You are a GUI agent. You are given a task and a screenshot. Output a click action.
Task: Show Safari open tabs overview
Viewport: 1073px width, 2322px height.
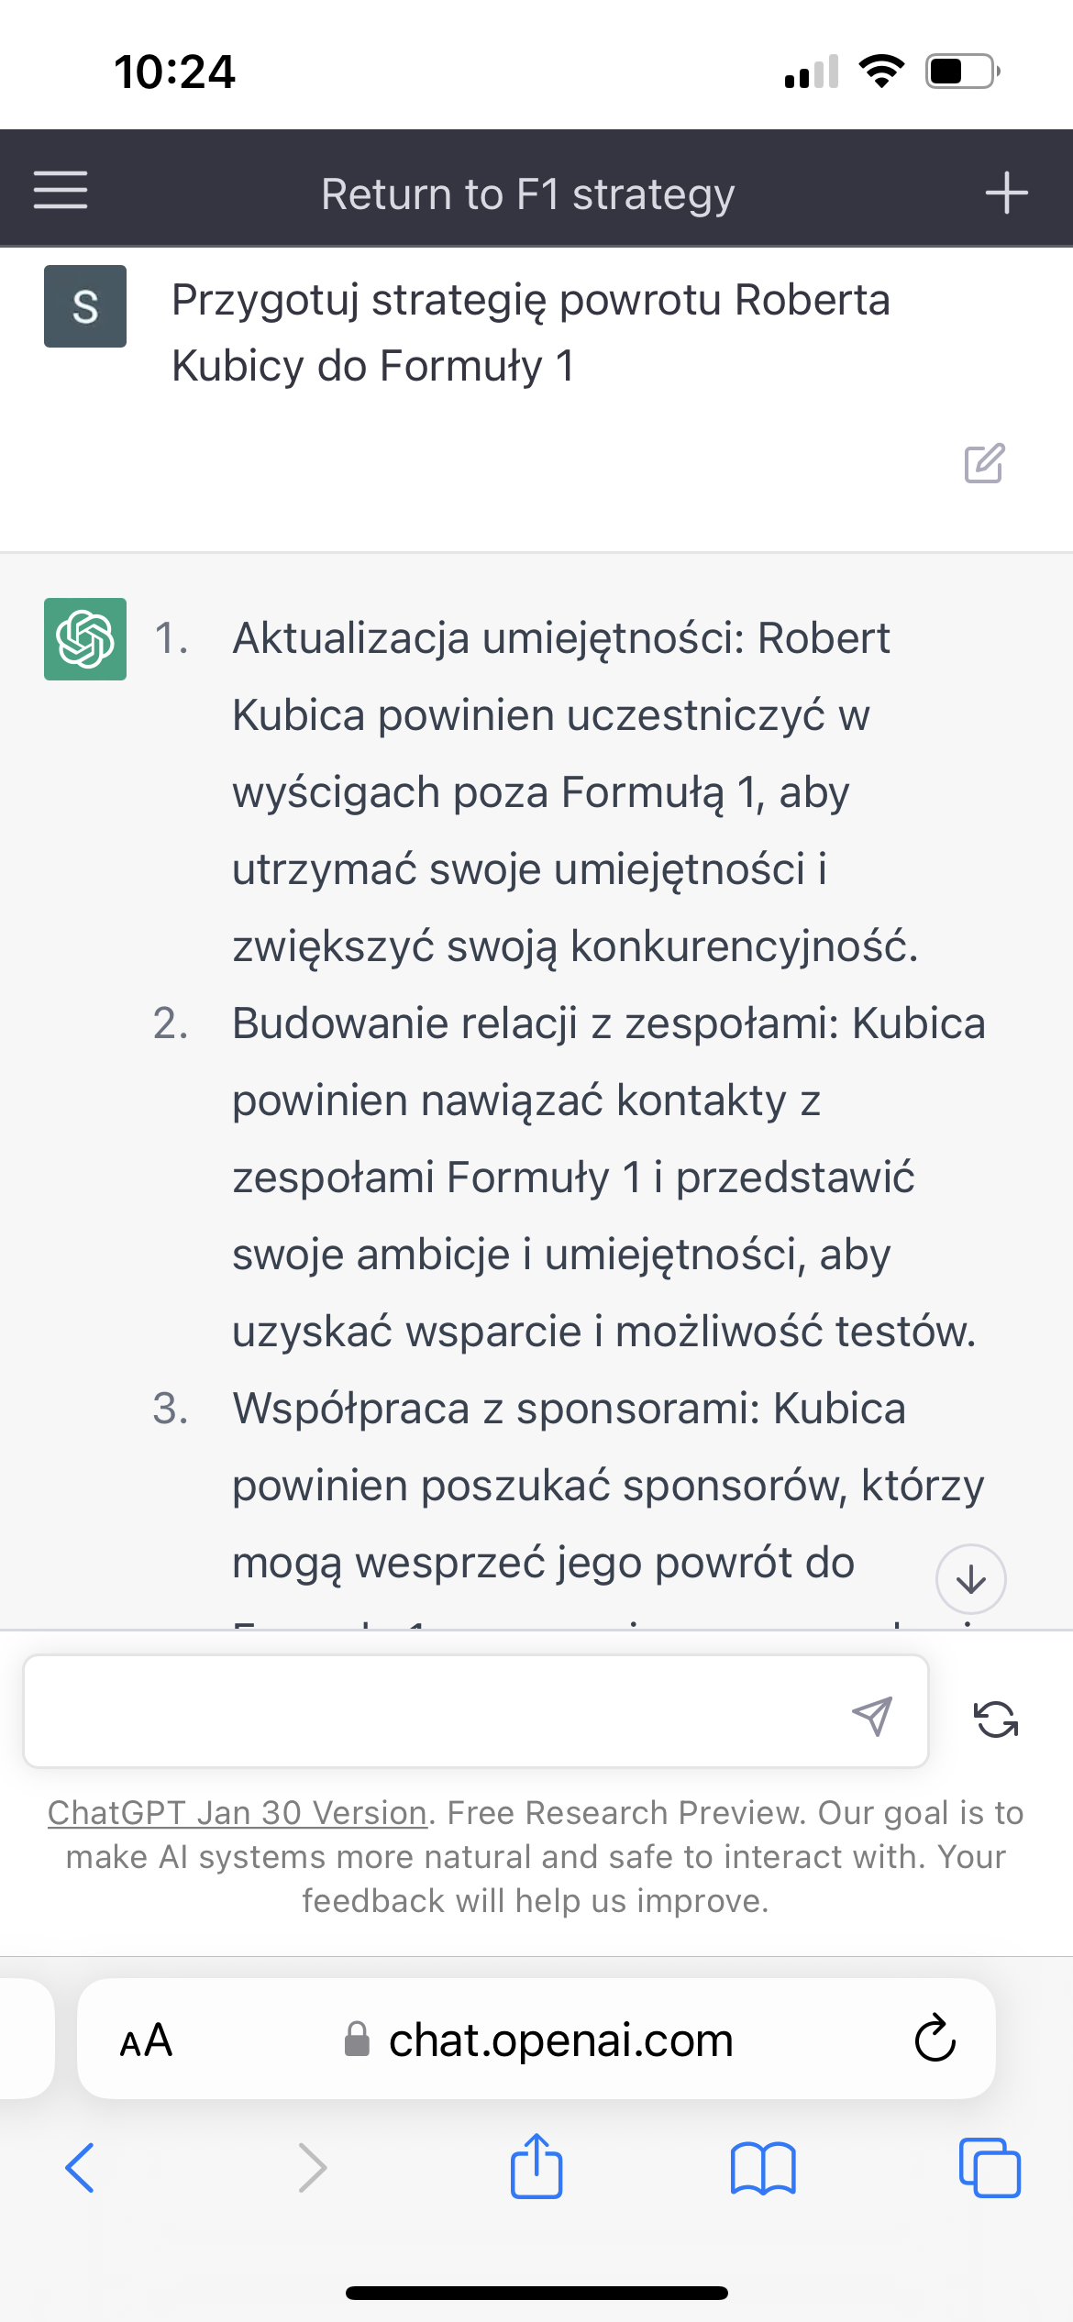989,2169
